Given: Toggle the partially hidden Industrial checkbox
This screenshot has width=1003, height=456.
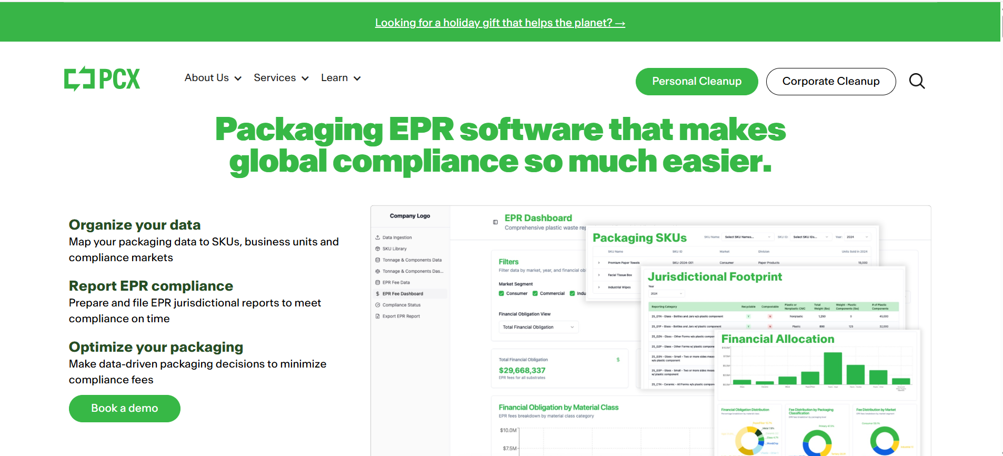Looking at the screenshot, I should coord(573,293).
